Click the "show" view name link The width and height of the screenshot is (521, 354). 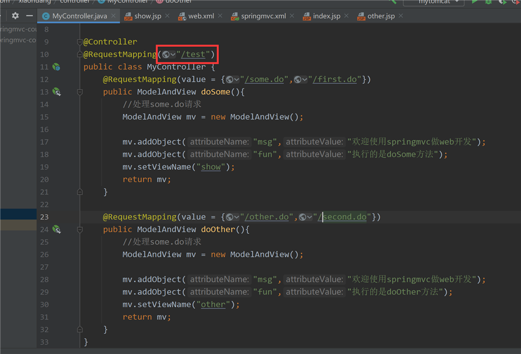[211, 167]
